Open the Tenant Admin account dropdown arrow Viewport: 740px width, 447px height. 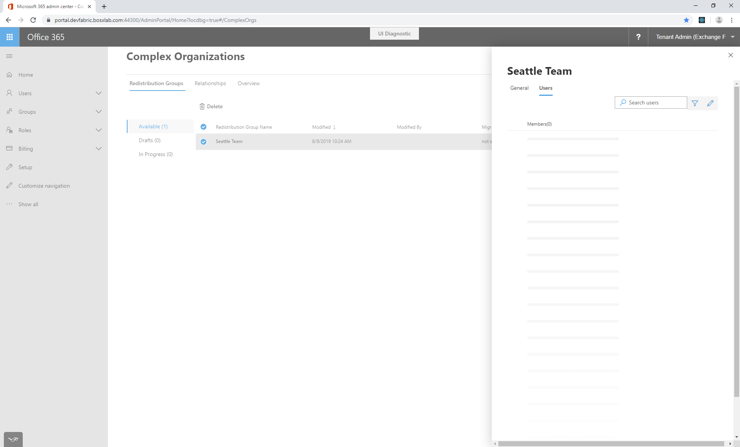(733, 37)
